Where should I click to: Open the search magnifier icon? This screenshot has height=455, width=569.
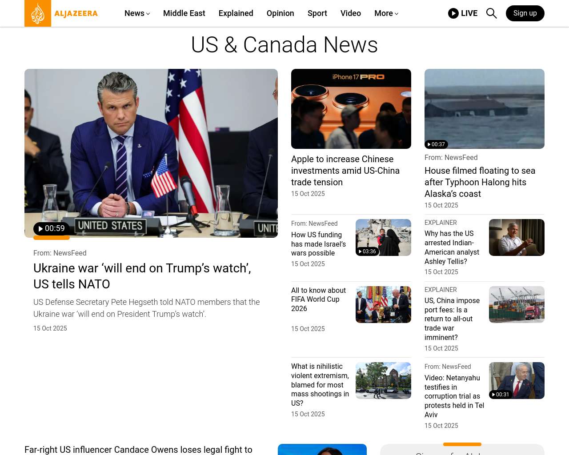tap(491, 13)
